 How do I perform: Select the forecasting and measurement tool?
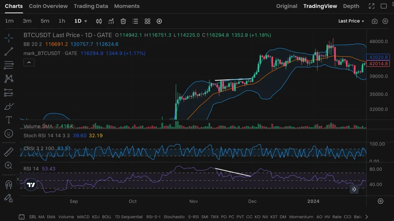(x=9, y=93)
